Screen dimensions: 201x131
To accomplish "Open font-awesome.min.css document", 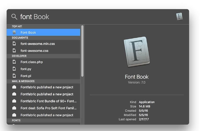I will coord(43,43).
